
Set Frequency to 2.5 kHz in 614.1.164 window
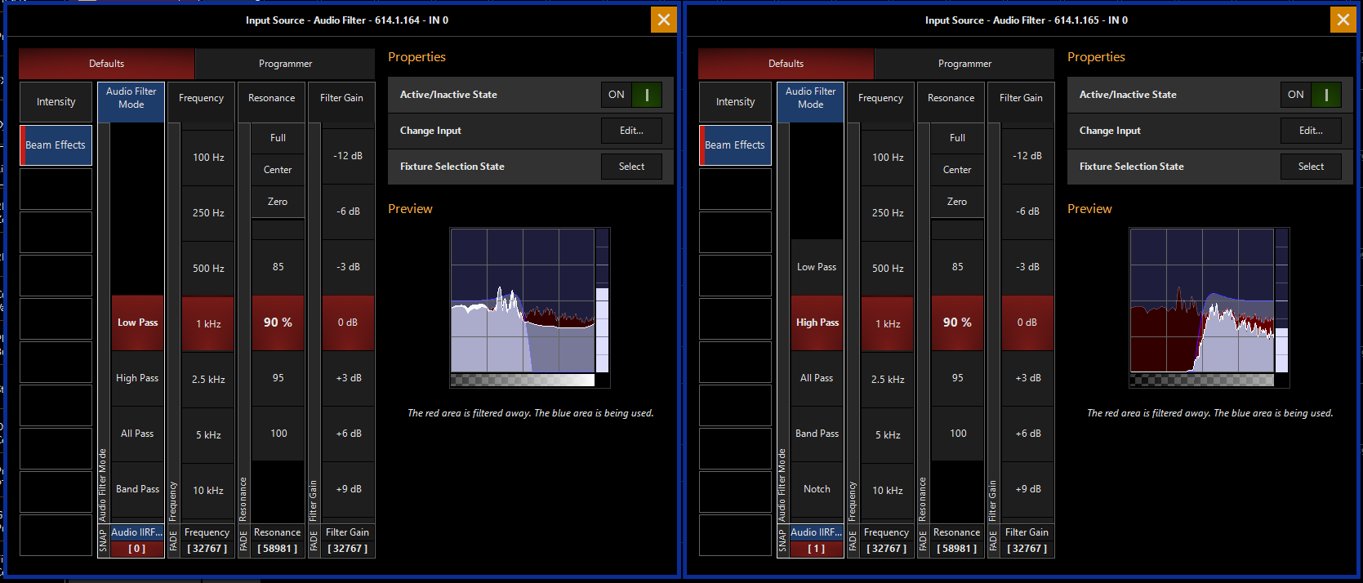coord(208,380)
